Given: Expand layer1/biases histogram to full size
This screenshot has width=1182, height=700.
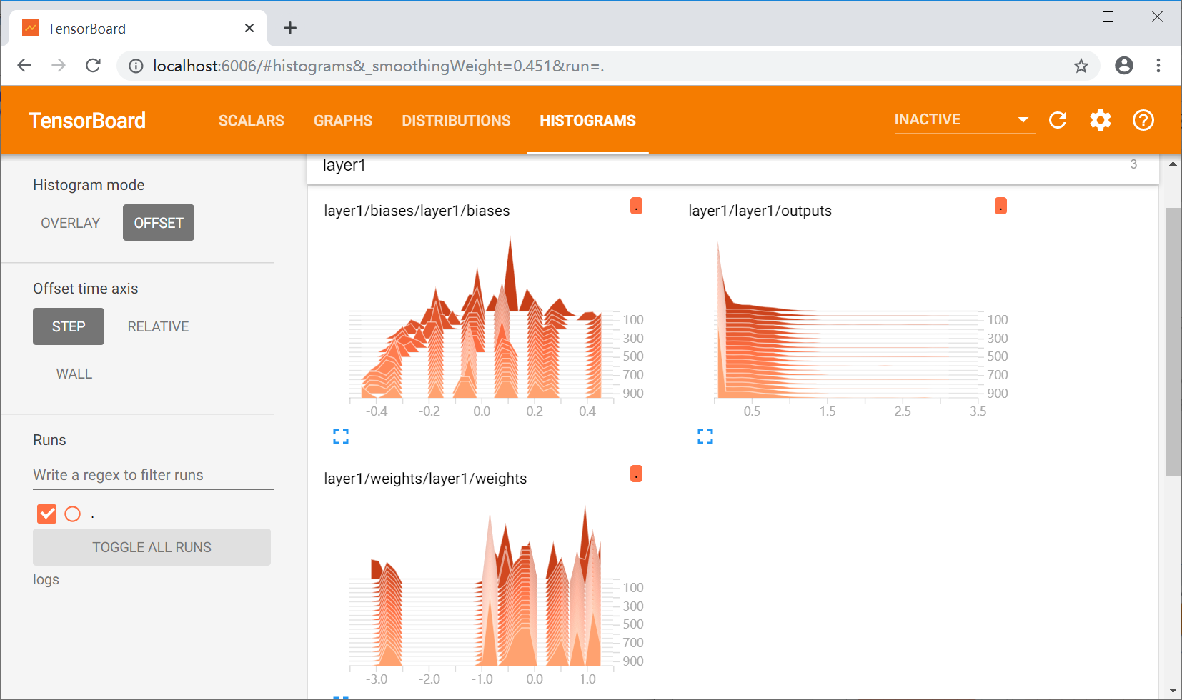Looking at the screenshot, I should coord(341,436).
